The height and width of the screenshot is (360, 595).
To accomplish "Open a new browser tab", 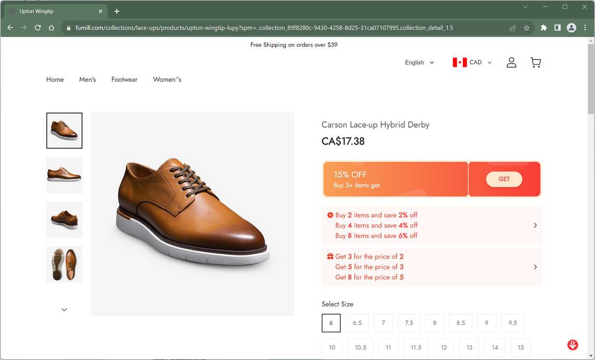I will tap(117, 11).
